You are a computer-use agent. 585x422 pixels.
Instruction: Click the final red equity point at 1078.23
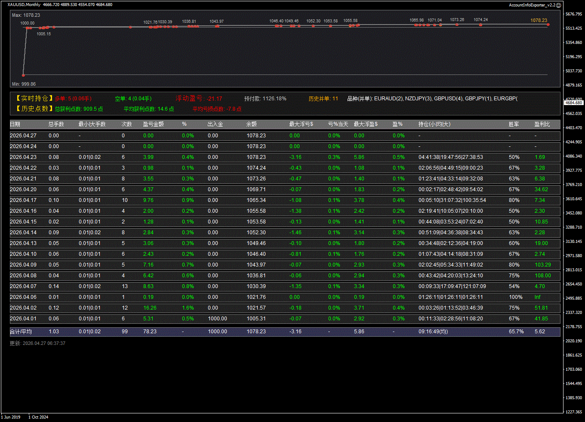click(548, 25)
